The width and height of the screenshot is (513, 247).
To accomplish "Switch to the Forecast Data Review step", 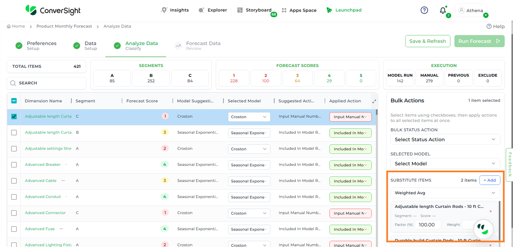I will coord(203,46).
